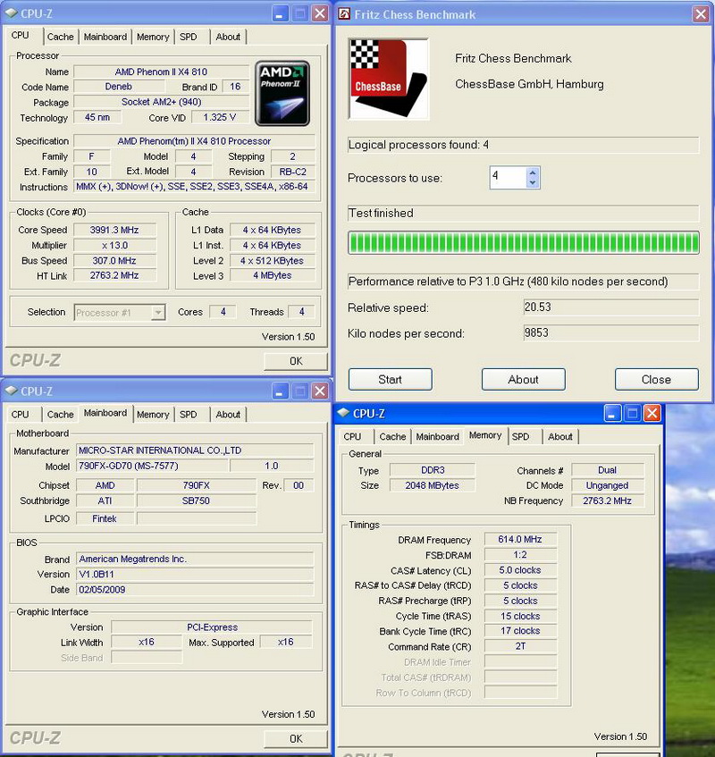This screenshot has height=757, width=715.
Task: Open About in Fritz Chess Benchmark
Action: [x=524, y=380]
